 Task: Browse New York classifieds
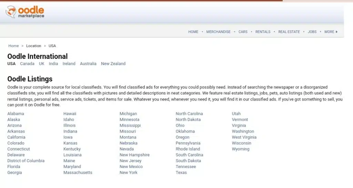[128, 173]
